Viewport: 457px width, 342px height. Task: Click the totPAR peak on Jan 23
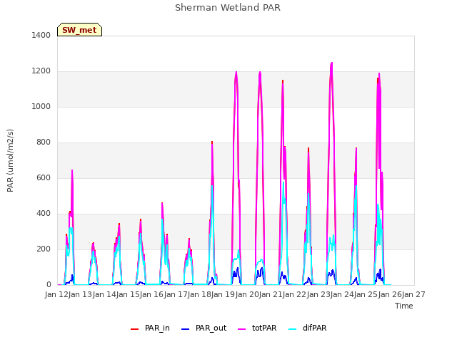[331, 63]
